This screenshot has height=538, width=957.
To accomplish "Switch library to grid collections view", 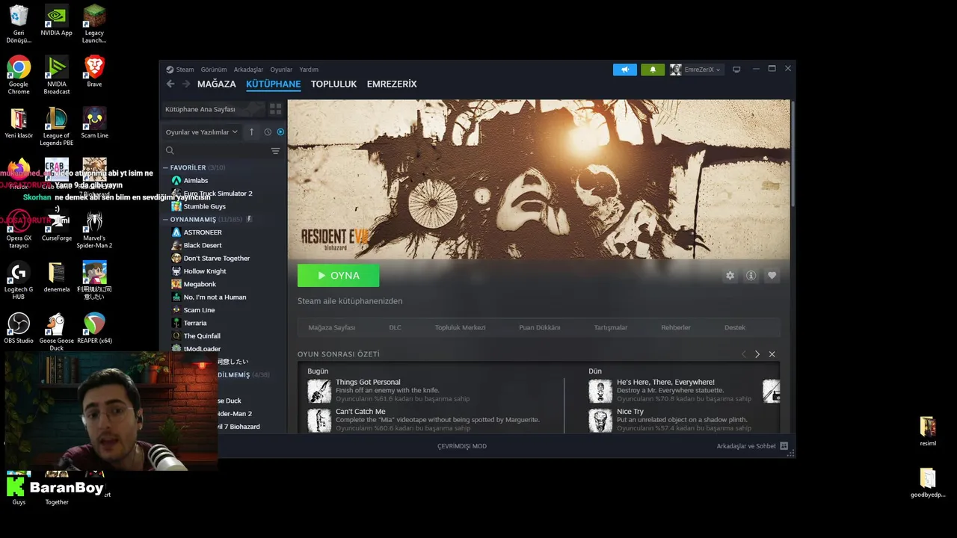I will [x=275, y=109].
